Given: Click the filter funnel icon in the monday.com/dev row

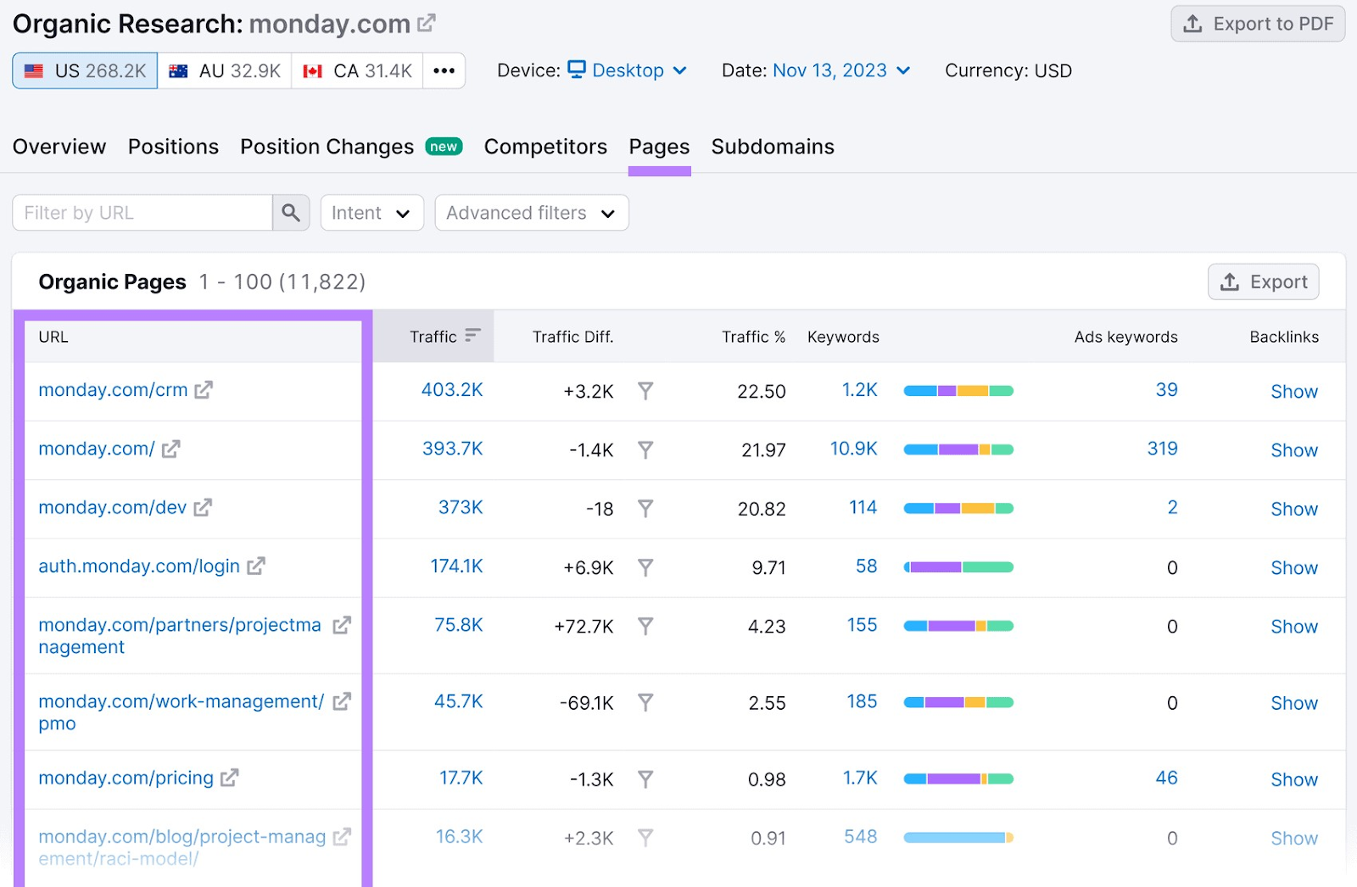Looking at the screenshot, I should [645, 508].
